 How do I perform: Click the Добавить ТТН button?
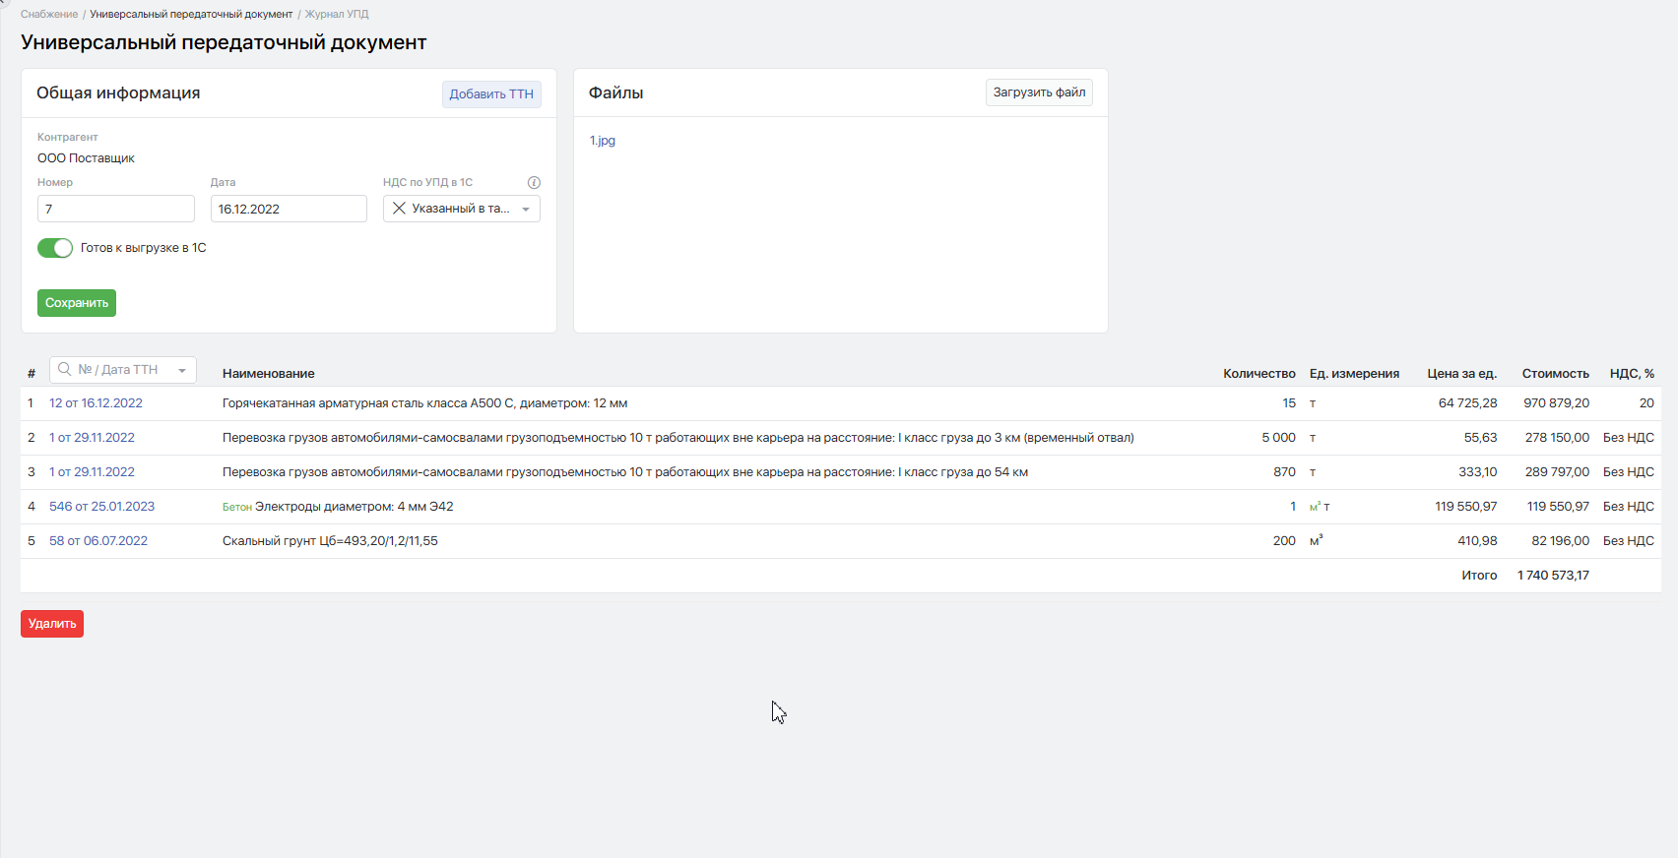[491, 93]
